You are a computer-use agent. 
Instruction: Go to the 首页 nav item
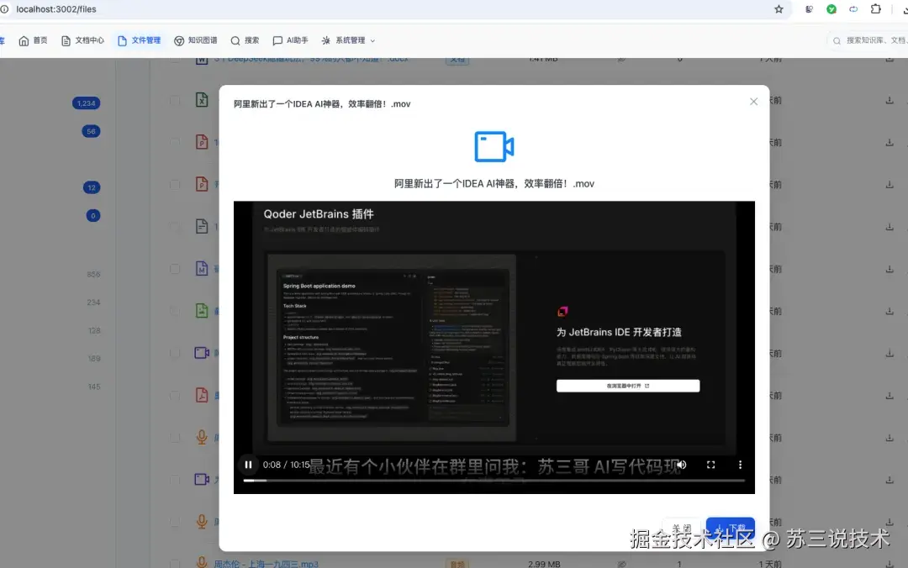(x=33, y=40)
